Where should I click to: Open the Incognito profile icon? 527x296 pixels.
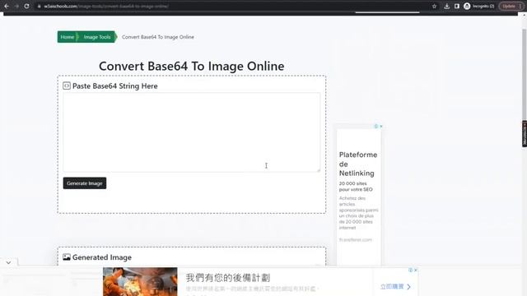467,6
